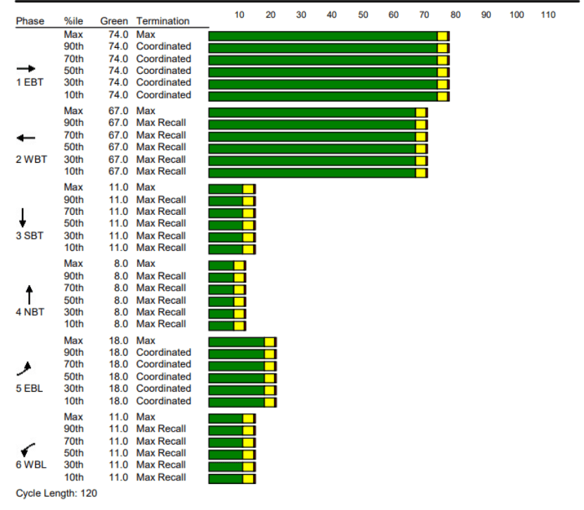Viewport: 584px width, 510px height.
Task: Click the Phase column header
Action: pyautogui.click(x=30, y=21)
